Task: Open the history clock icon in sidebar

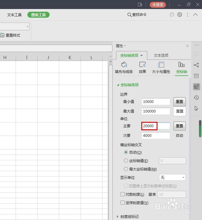Action: (196, 98)
